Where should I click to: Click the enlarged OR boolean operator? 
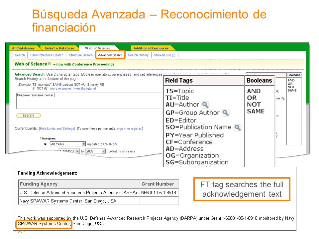[252, 98]
